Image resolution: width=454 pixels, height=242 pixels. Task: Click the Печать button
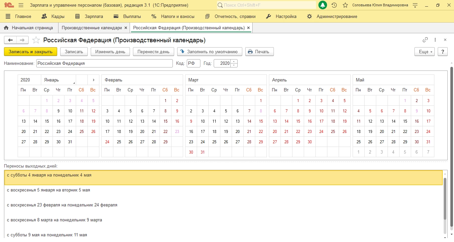coord(259,52)
